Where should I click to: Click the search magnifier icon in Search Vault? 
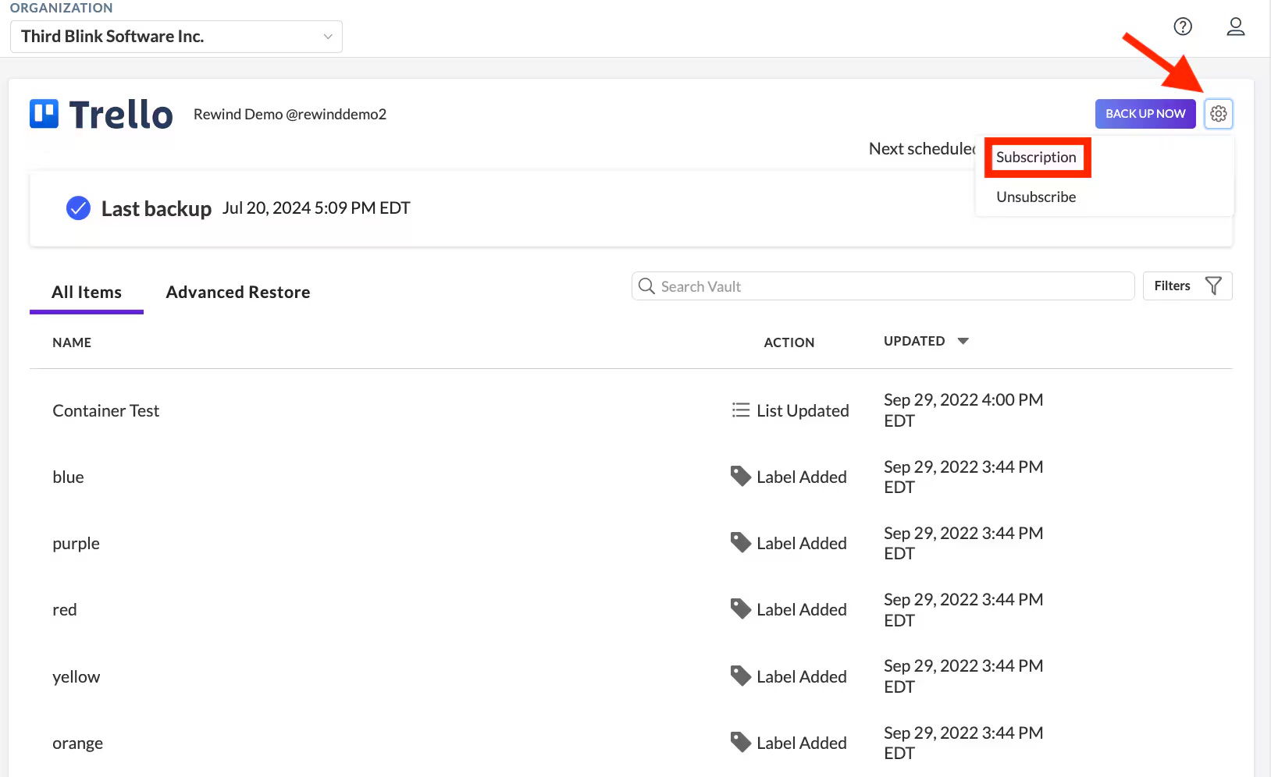pyautogui.click(x=646, y=286)
